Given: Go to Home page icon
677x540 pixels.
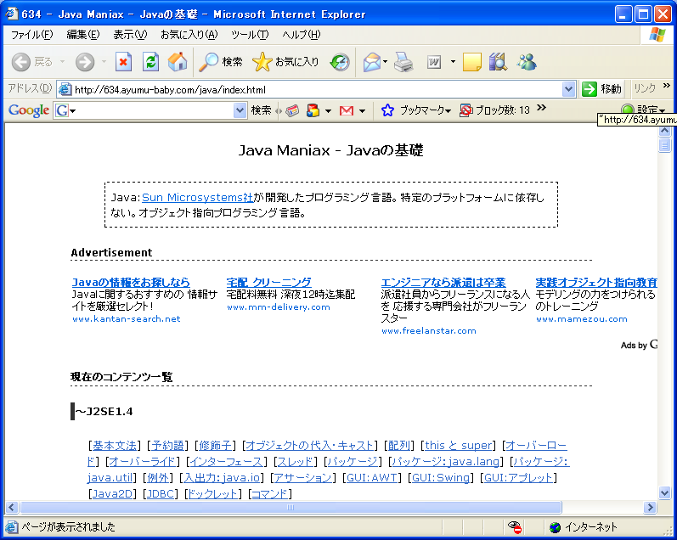Looking at the screenshot, I should coord(178,62).
